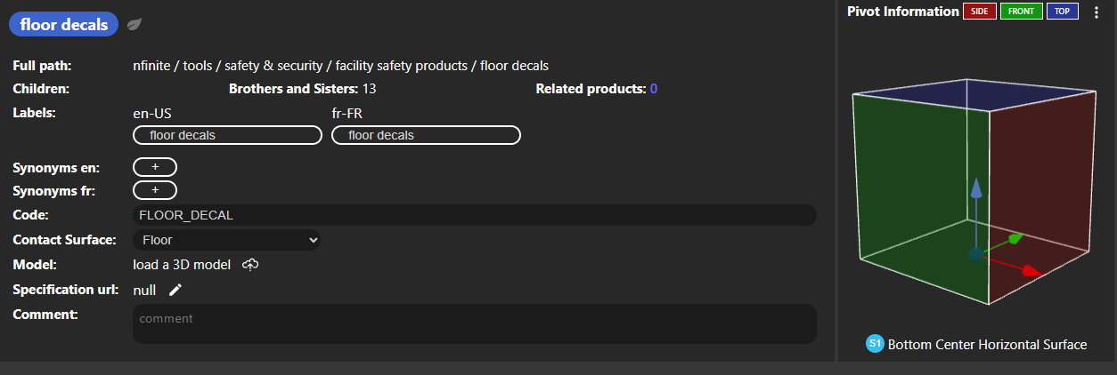Click the en-US floor decals label field
The width and height of the screenshot is (1117, 375).
[227, 135]
